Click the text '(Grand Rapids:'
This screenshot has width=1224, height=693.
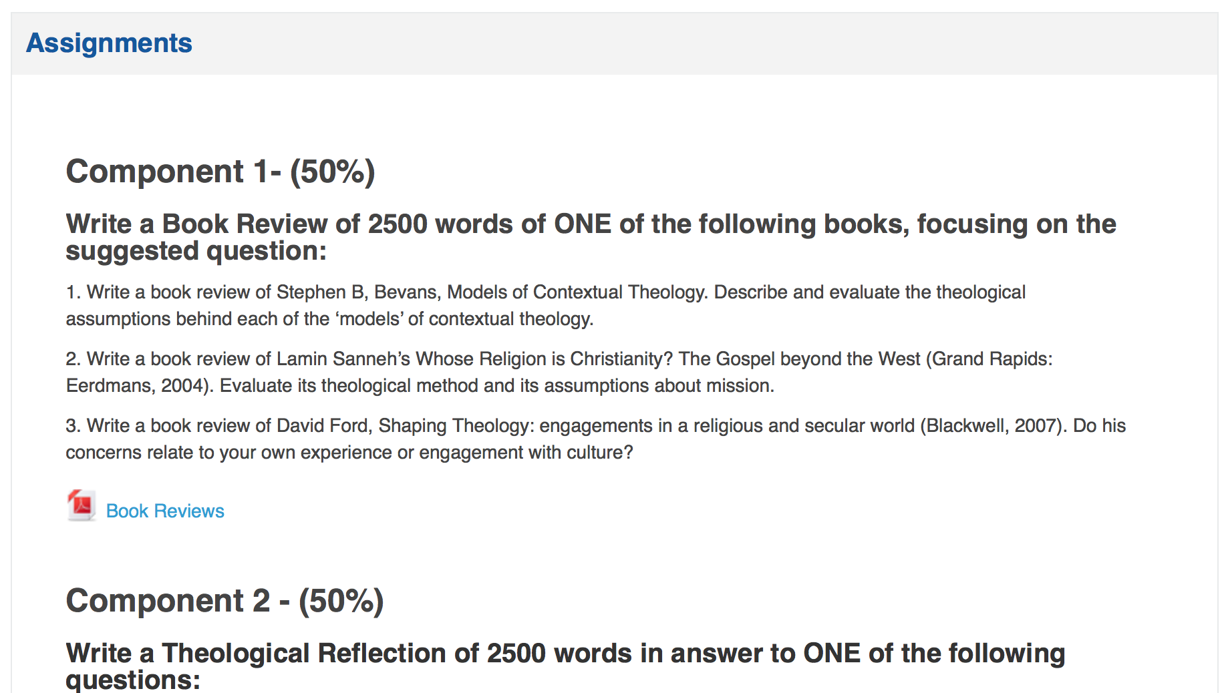click(x=989, y=359)
